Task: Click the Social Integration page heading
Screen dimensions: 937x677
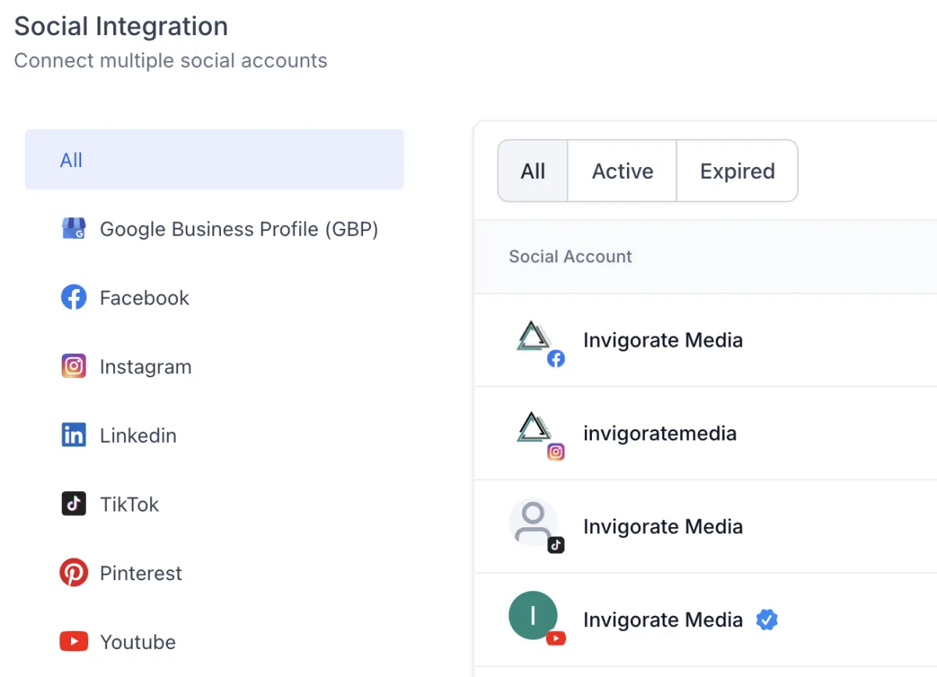Action: click(x=121, y=26)
